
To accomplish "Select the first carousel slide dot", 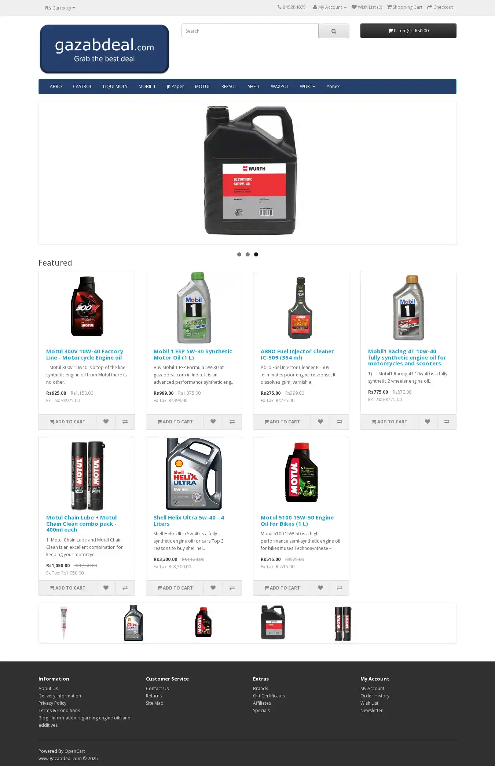I will point(239,254).
